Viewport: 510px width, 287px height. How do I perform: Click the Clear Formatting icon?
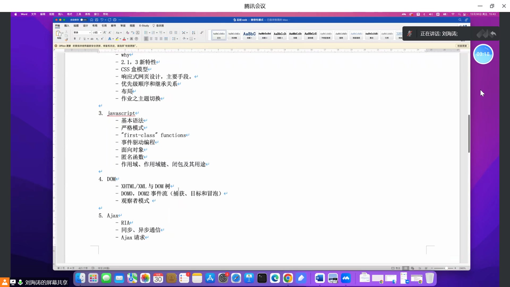pos(127,33)
